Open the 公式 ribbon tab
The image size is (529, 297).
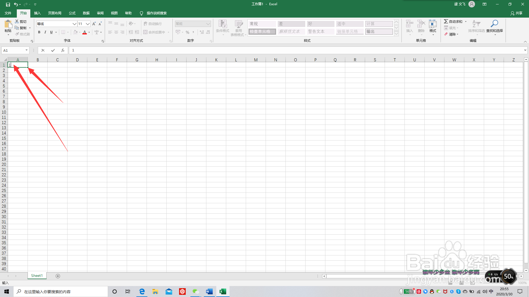point(72,13)
